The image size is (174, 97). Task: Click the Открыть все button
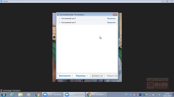(x=112, y=76)
